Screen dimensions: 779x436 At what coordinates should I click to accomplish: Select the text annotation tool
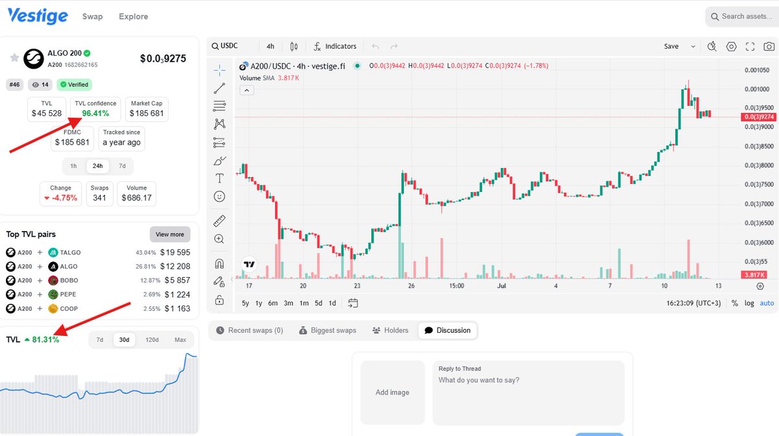(x=219, y=178)
